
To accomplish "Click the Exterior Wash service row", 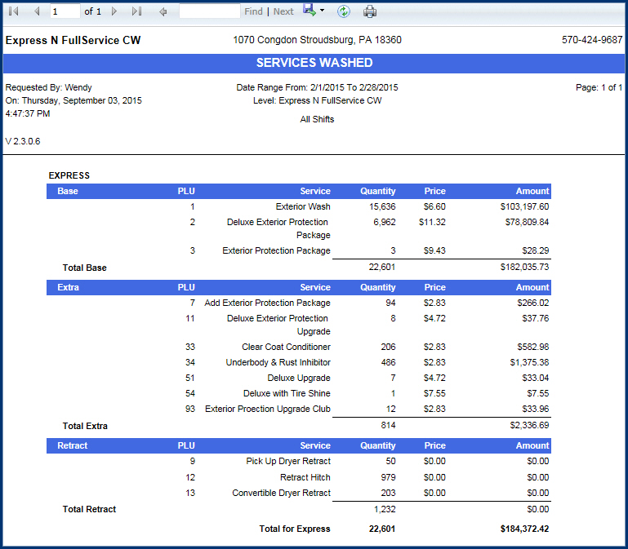I will point(302,206).
